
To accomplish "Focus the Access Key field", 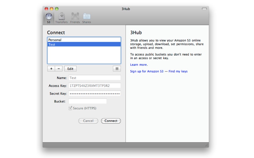I will 95,86.
